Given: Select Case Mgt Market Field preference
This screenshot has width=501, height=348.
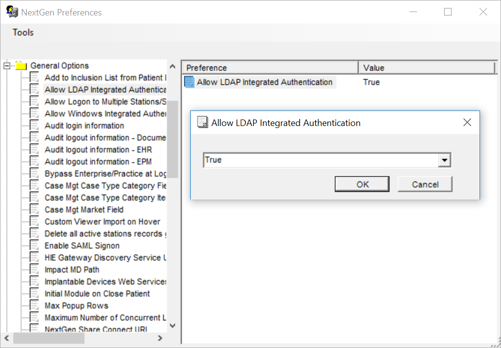Looking at the screenshot, I should [84, 209].
